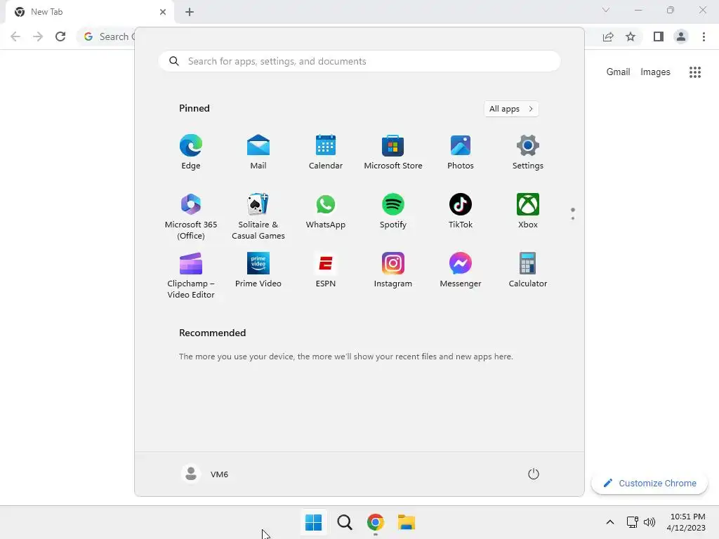
Task: Open the taskbar clock and date
Action: (687, 522)
